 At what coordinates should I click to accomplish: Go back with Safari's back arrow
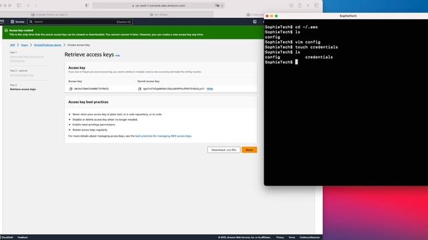click(28, 5)
